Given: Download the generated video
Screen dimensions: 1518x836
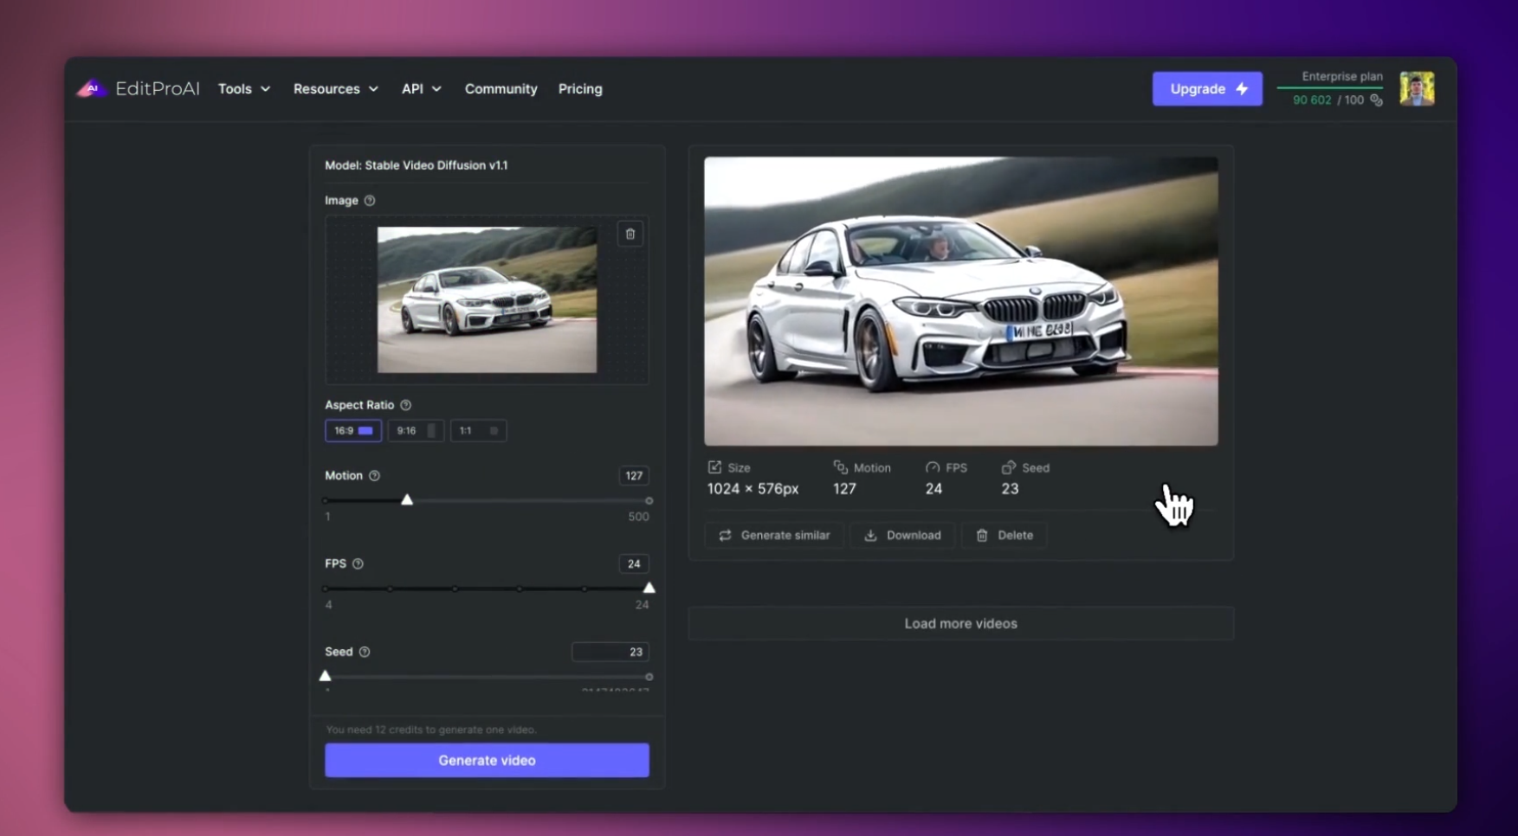Looking at the screenshot, I should [902, 535].
